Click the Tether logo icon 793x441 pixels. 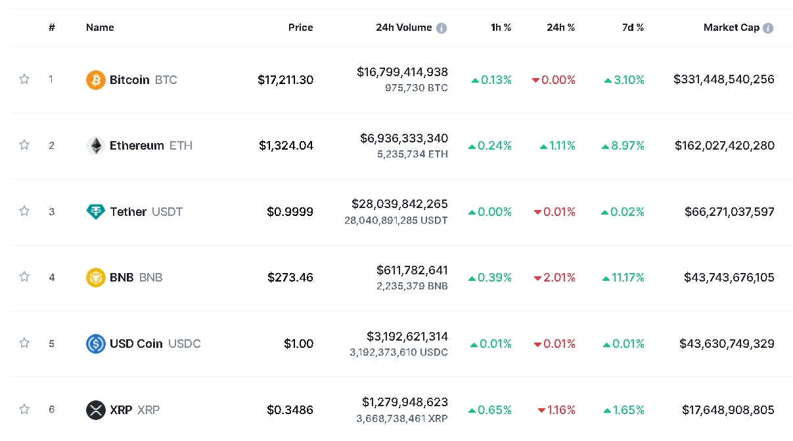point(96,211)
